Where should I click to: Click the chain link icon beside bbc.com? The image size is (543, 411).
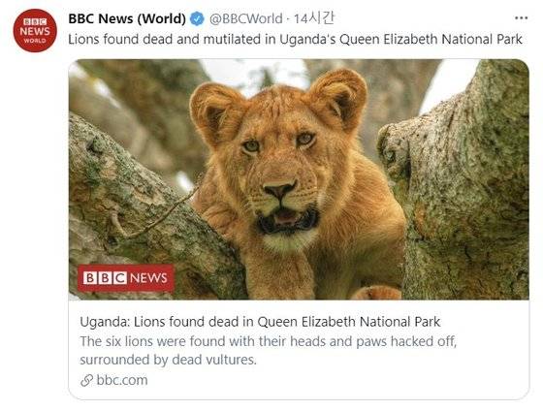click(86, 380)
